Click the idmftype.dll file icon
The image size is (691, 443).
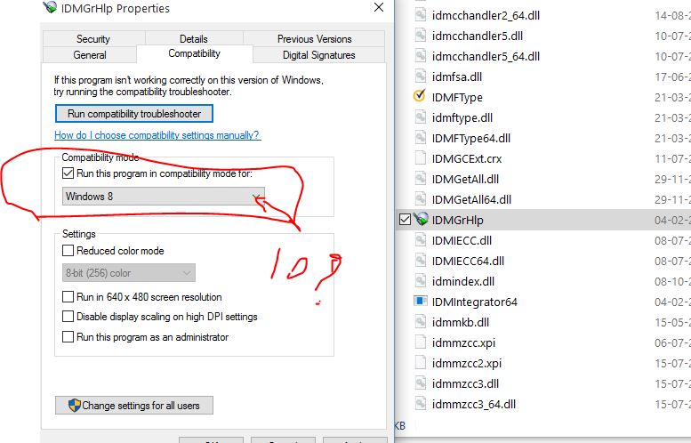point(421,117)
